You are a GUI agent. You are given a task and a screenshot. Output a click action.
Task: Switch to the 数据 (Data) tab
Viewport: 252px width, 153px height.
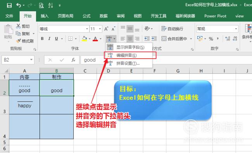pos(104,16)
